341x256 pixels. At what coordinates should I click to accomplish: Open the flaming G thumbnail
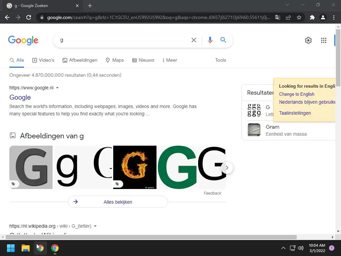click(135, 167)
